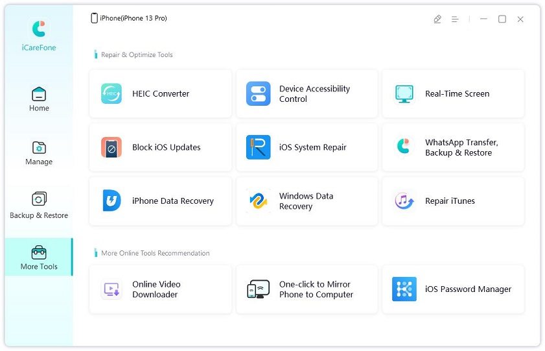
Task: Open iOS System Repair label
Action: click(313, 147)
